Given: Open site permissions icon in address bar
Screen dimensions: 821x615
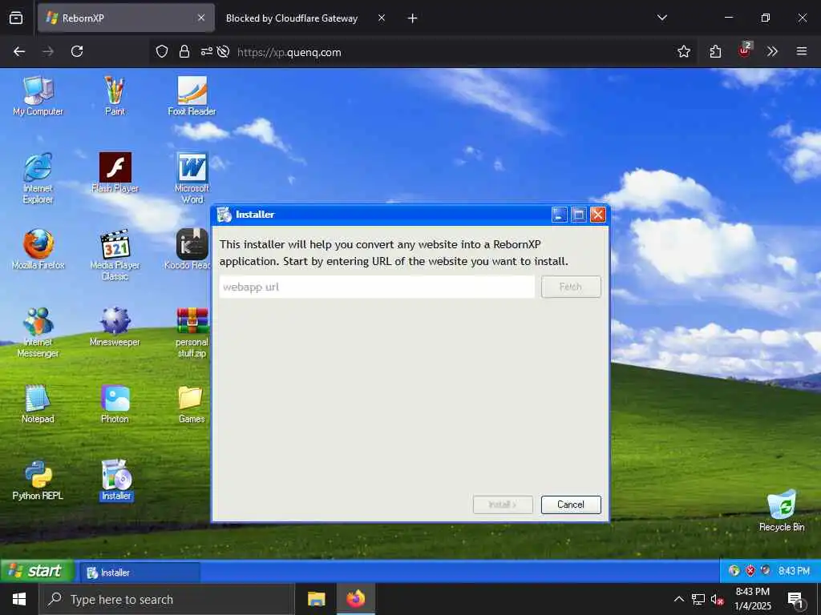Looking at the screenshot, I should coord(207,51).
